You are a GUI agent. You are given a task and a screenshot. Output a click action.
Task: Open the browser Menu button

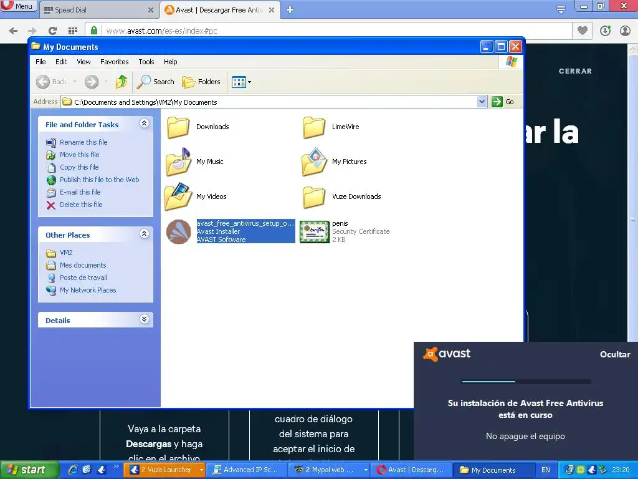(18, 6)
